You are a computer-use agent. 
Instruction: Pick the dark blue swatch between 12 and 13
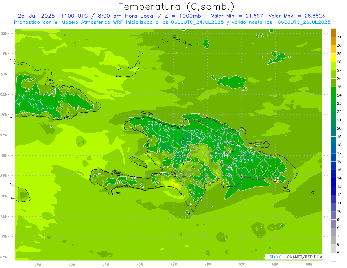333,191
